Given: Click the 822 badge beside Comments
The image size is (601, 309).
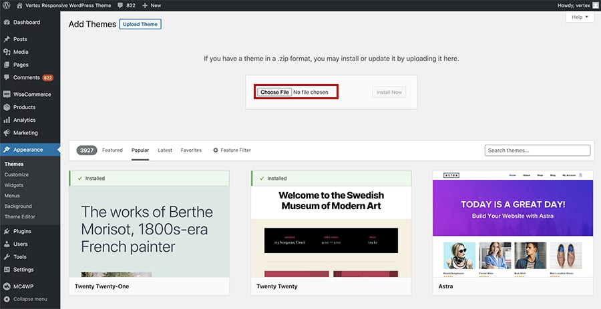Looking at the screenshot, I should (x=48, y=78).
